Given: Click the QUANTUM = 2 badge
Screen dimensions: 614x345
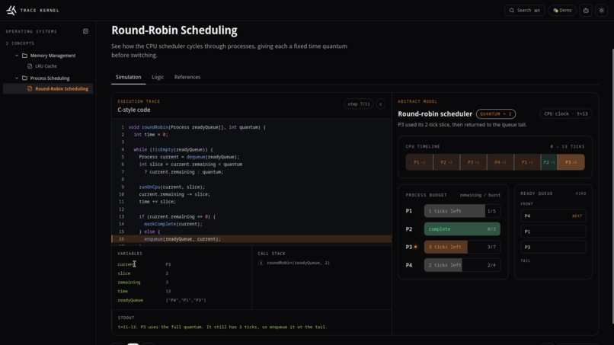Looking at the screenshot, I should tap(496, 114).
